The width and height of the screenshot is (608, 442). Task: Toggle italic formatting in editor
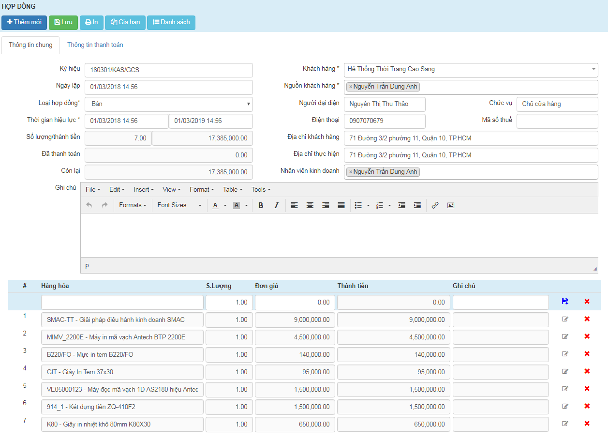[x=276, y=205]
